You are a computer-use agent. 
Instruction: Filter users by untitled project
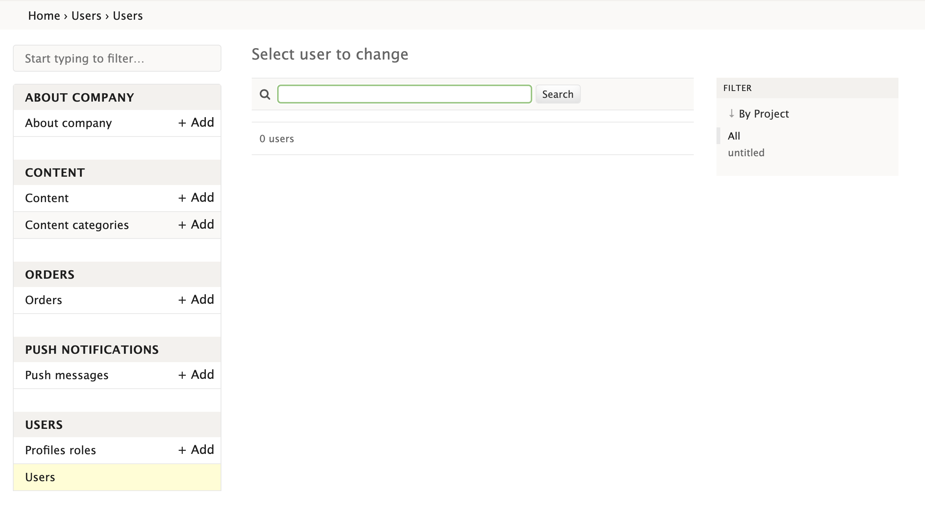(746, 153)
